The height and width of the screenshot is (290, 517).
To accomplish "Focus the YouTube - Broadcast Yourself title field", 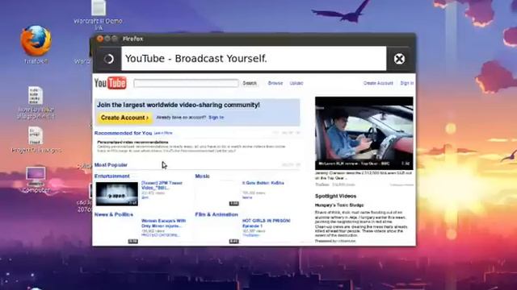I will pos(254,59).
